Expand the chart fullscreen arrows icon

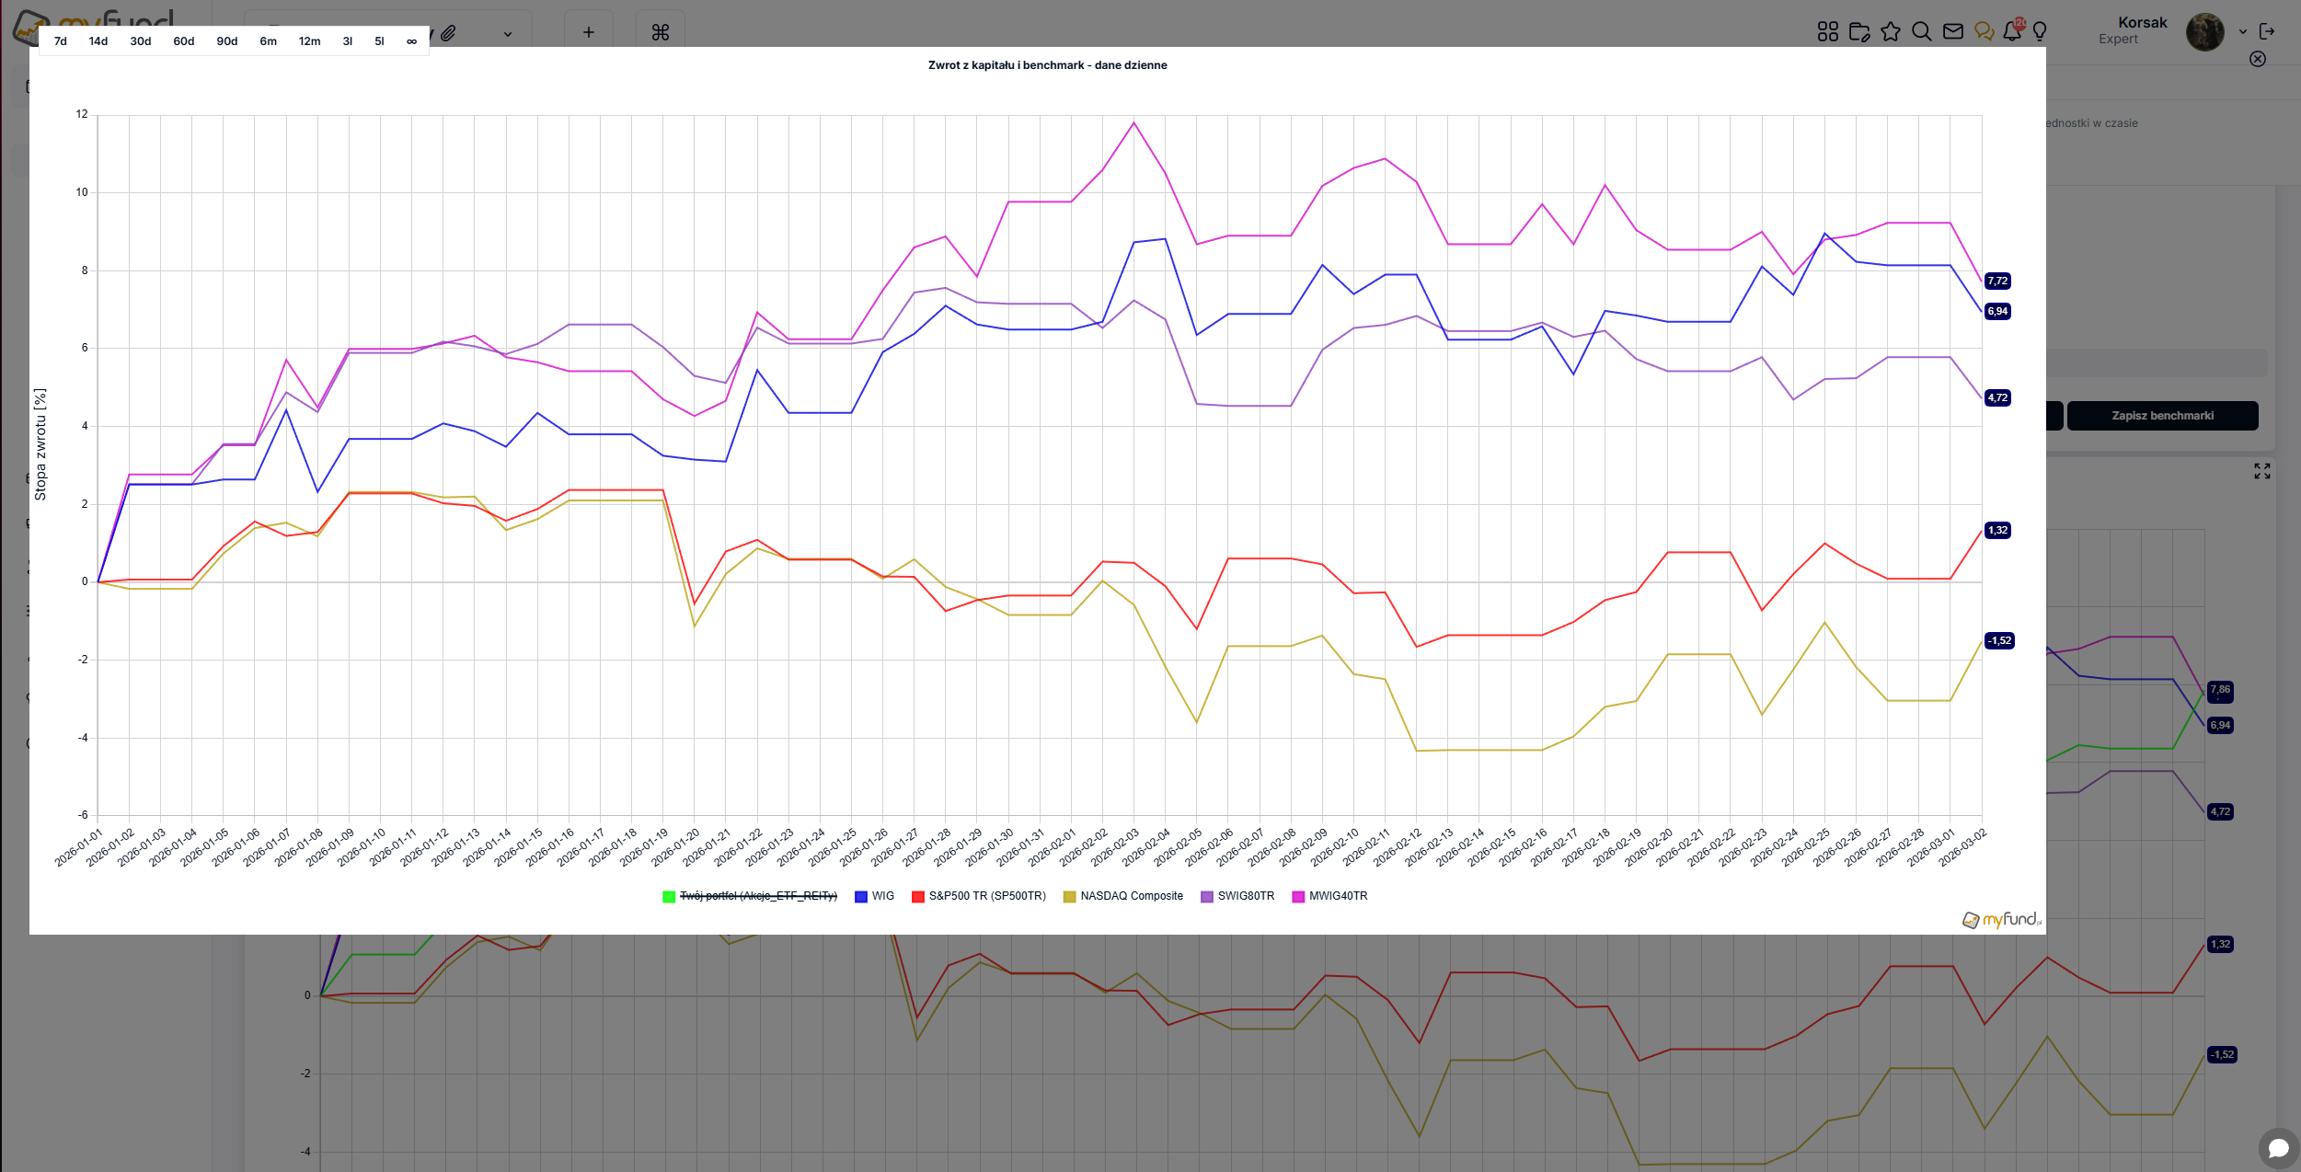tap(2262, 471)
